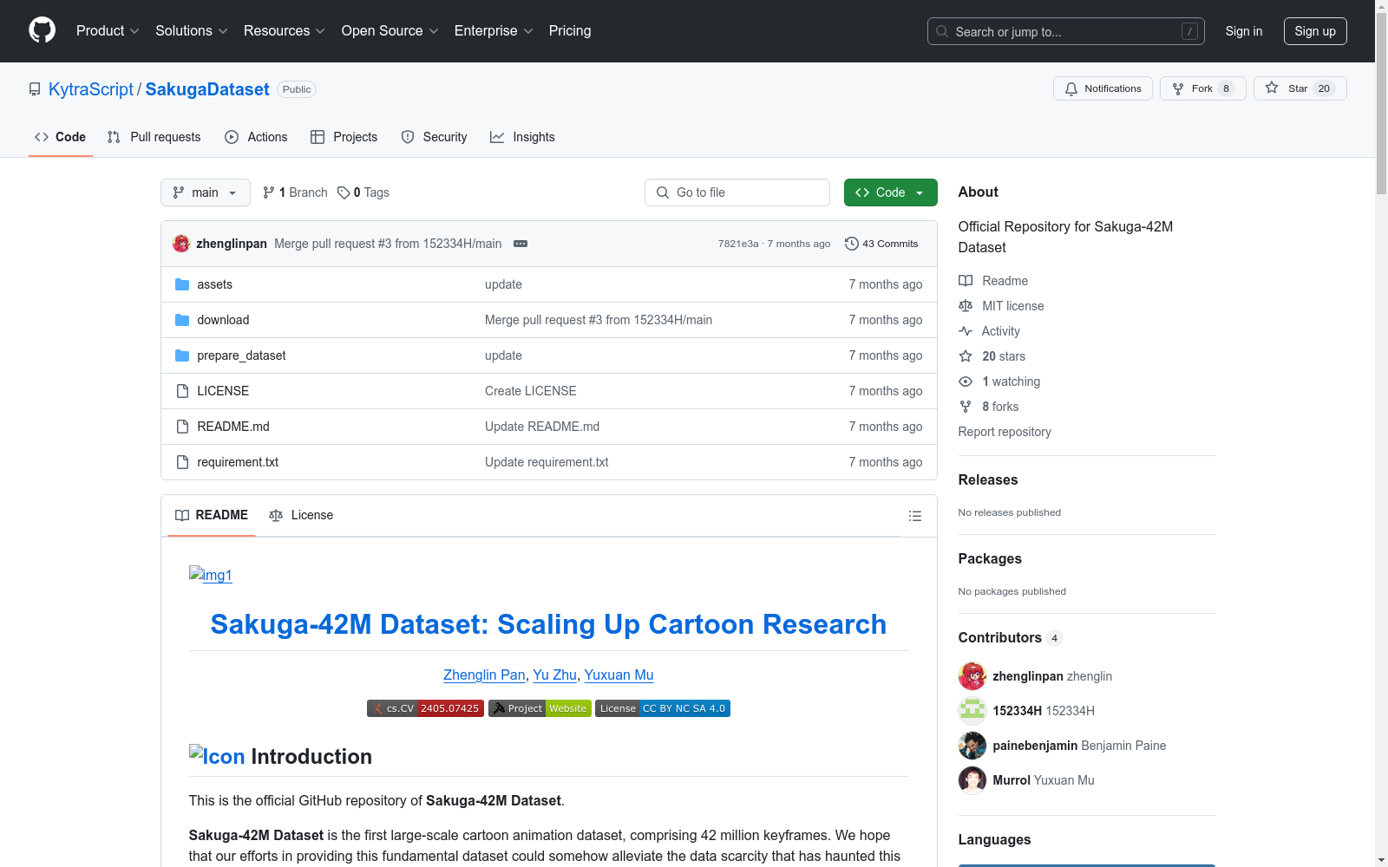The image size is (1388, 867).
Task: Click zhenglinpan's avatar in commit header
Action: [181, 244]
